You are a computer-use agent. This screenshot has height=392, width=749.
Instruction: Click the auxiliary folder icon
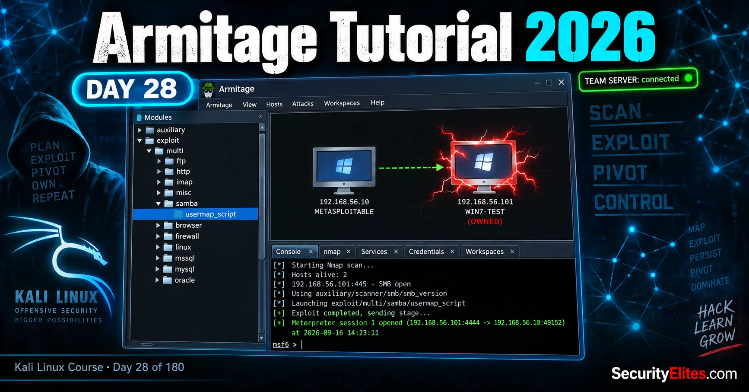[x=150, y=130]
